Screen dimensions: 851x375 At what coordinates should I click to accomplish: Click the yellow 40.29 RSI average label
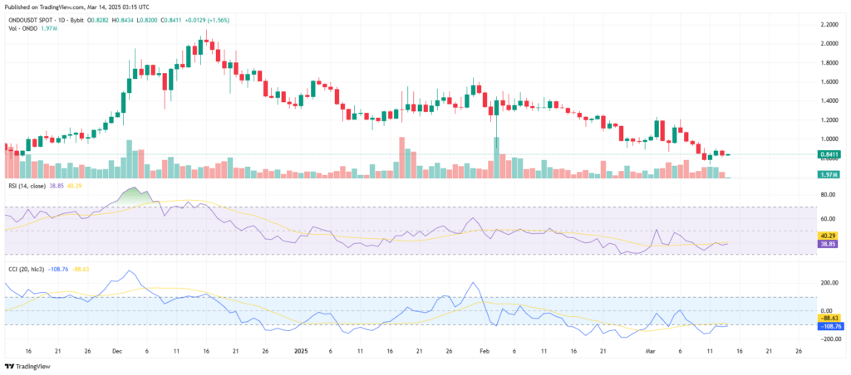826,236
